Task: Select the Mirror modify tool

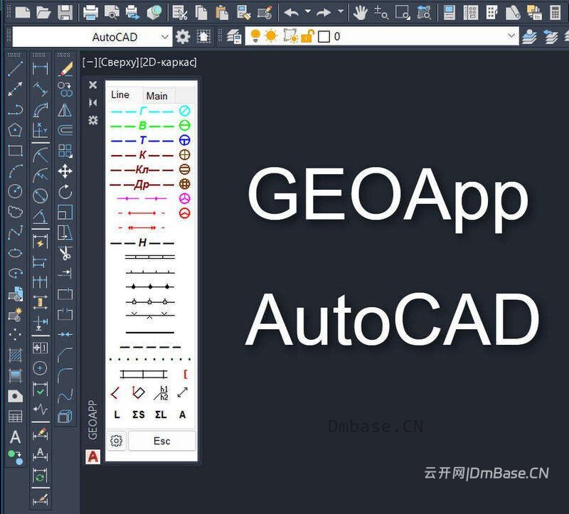Action: click(65, 109)
